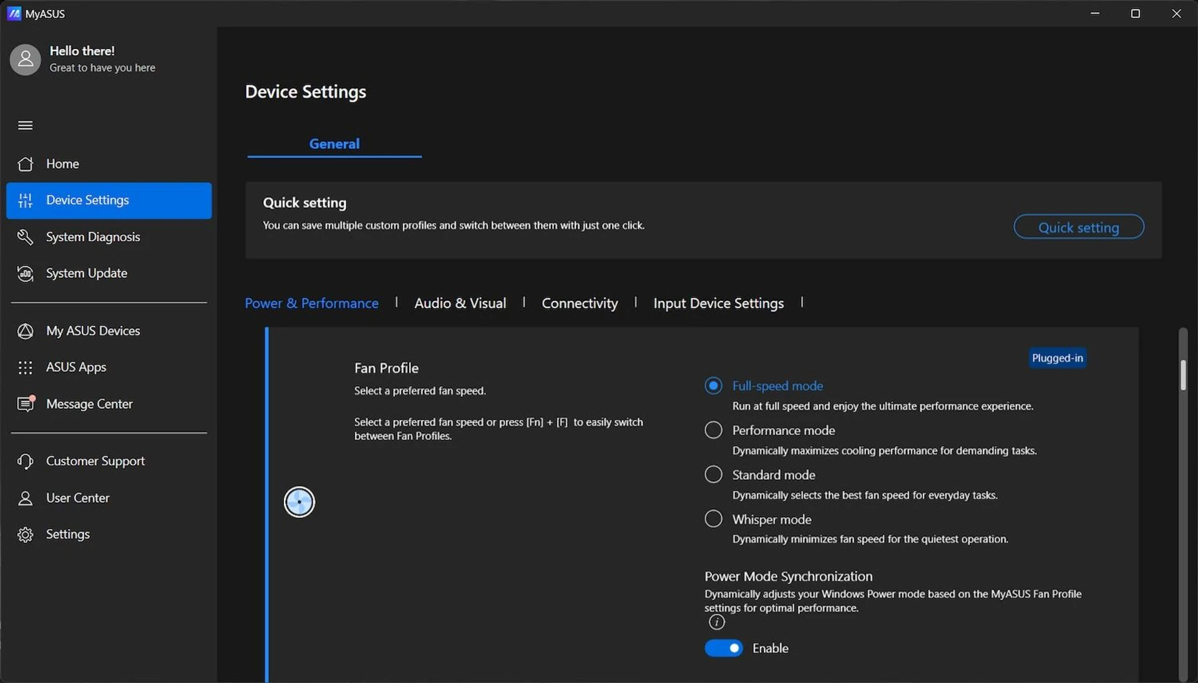The height and width of the screenshot is (683, 1198).
Task: Click the System Diagnosis wrench icon
Action: [25, 237]
